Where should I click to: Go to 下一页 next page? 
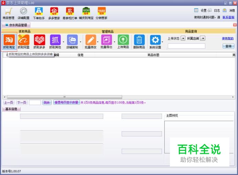coord(22,103)
